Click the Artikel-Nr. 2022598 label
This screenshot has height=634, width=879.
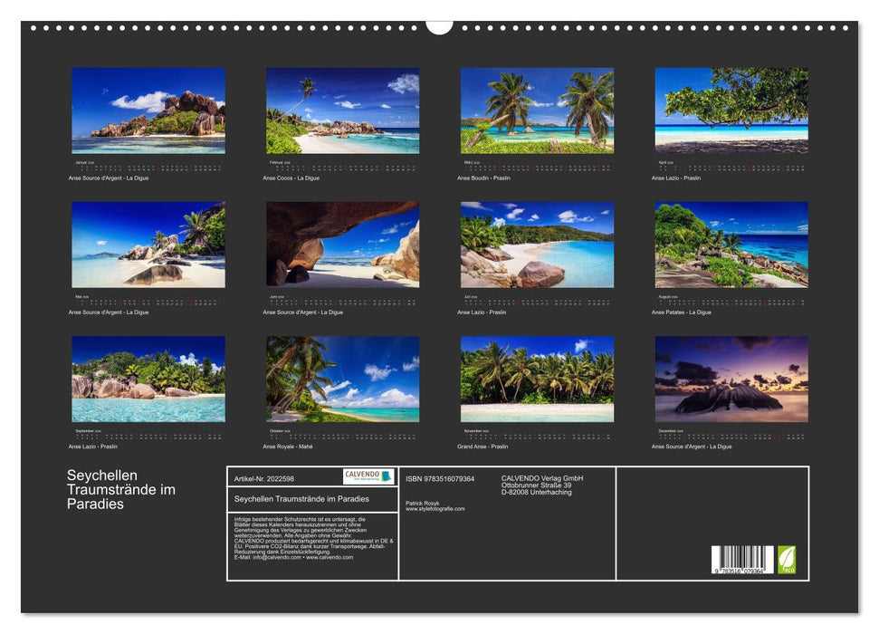[x=263, y=477]
